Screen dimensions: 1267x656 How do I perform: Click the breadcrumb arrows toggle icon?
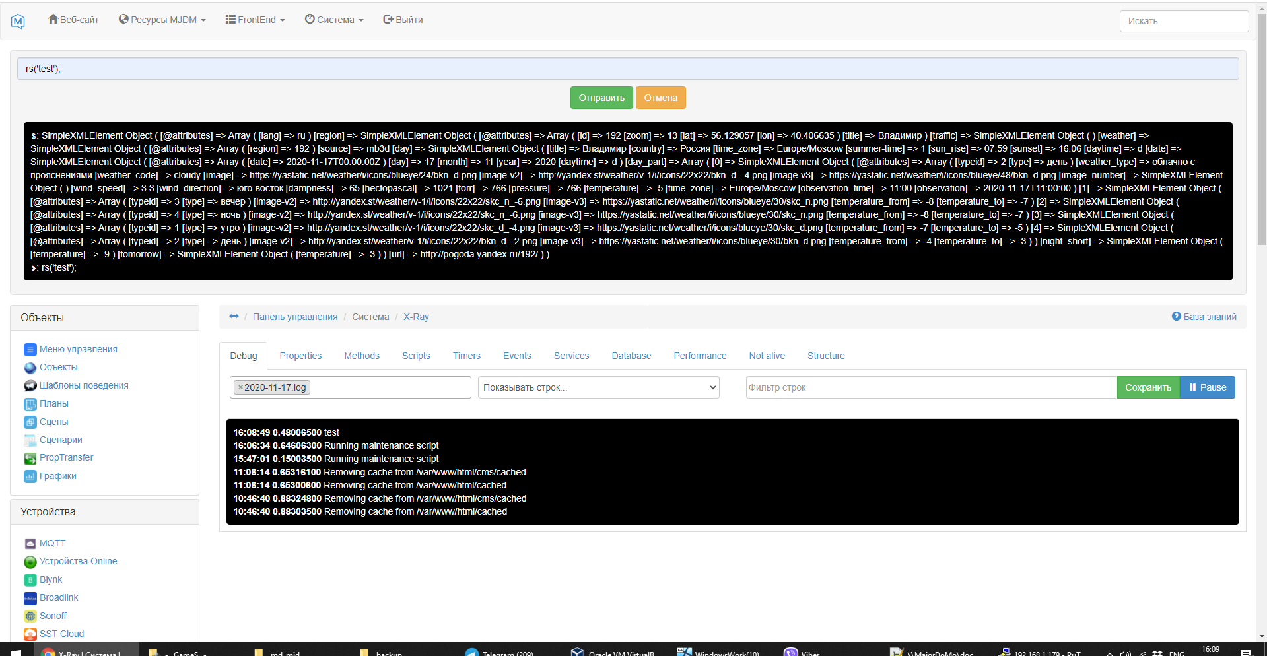click(234, 317)
